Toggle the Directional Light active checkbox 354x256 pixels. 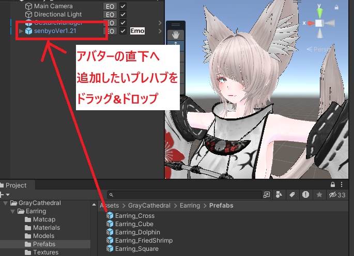123,14
